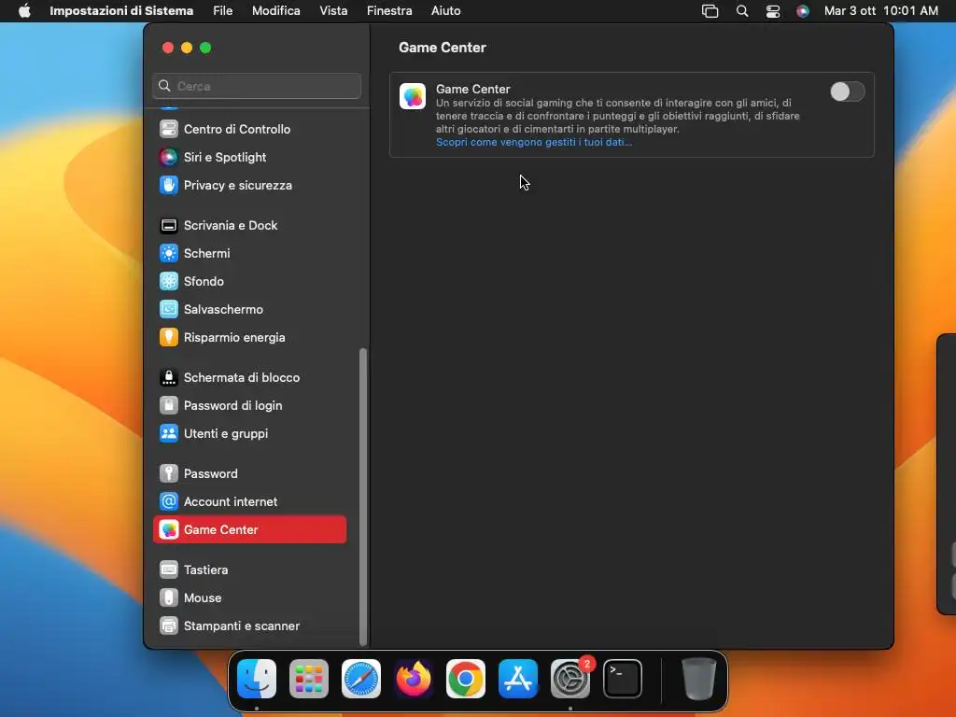Click System Settings icon in Dock

pos(570,679)
